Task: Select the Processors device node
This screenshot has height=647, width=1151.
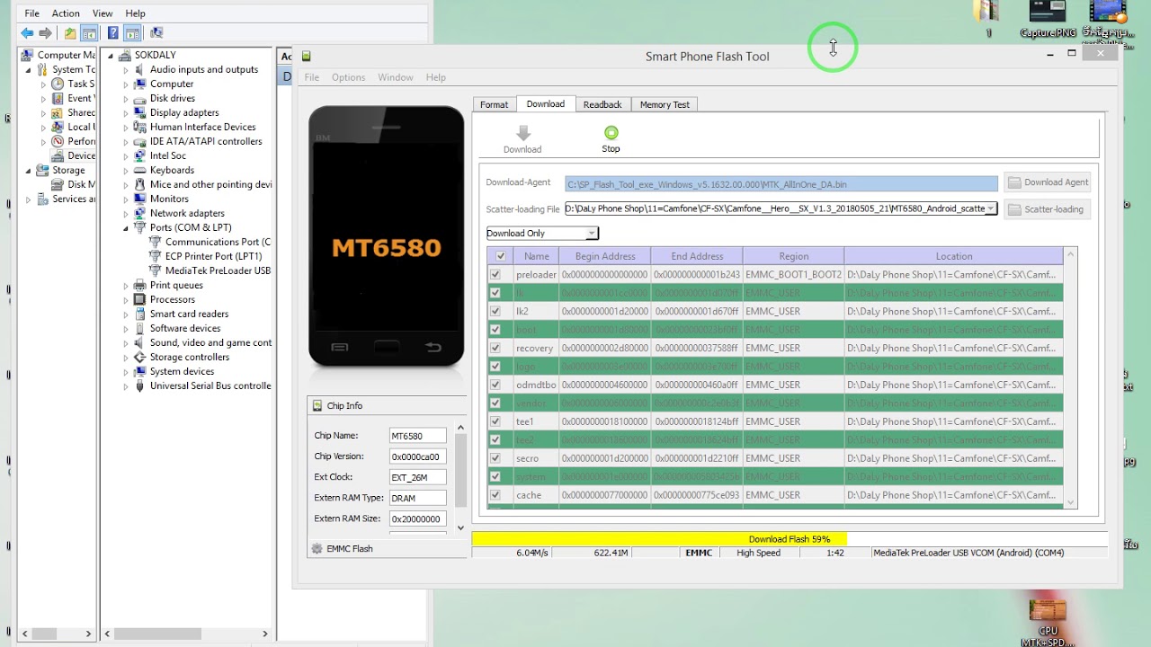Action: [172, 299]
